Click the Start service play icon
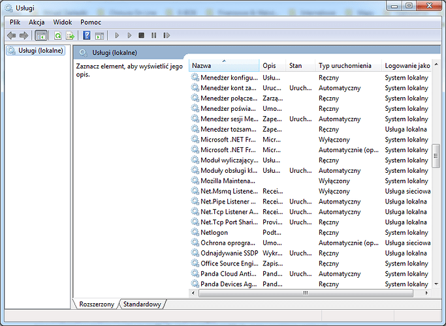Viewport: 446px width, 326px height. coord(117,35)
